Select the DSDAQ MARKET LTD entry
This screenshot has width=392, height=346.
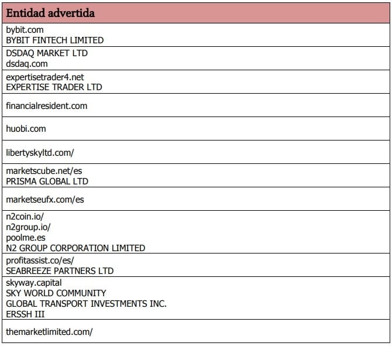47,53
